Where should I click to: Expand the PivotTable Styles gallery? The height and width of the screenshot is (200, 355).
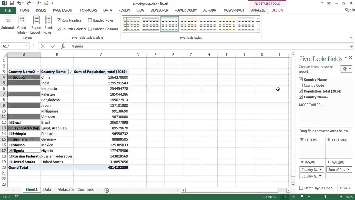click(258, 30)
